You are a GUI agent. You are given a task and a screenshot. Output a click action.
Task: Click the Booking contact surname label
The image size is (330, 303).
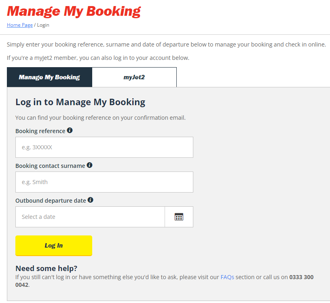[x=50, y=166]
